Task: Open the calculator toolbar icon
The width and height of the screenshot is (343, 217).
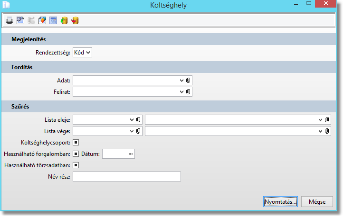Action: (x=53, y=20)
